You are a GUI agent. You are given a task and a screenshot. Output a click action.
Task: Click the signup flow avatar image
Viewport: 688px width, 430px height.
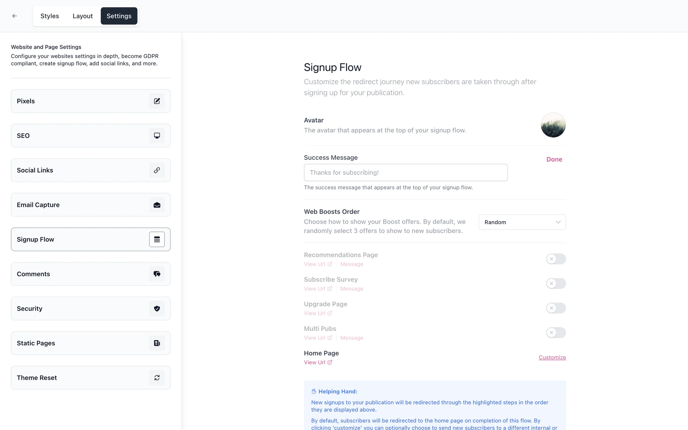click(553, 125)
